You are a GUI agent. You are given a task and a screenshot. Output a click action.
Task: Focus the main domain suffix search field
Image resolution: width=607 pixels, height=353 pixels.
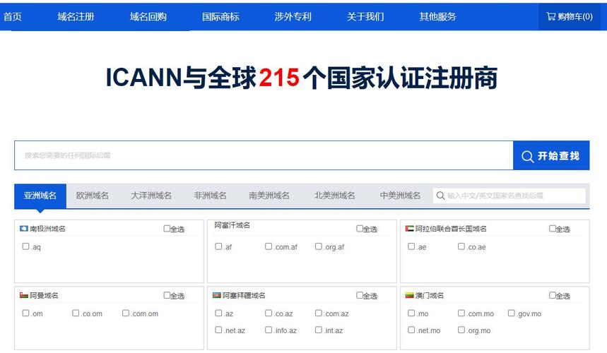pos(264,155)
